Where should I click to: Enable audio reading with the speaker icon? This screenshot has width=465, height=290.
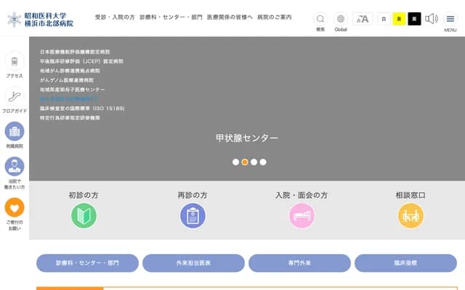(x=432, y=19)
